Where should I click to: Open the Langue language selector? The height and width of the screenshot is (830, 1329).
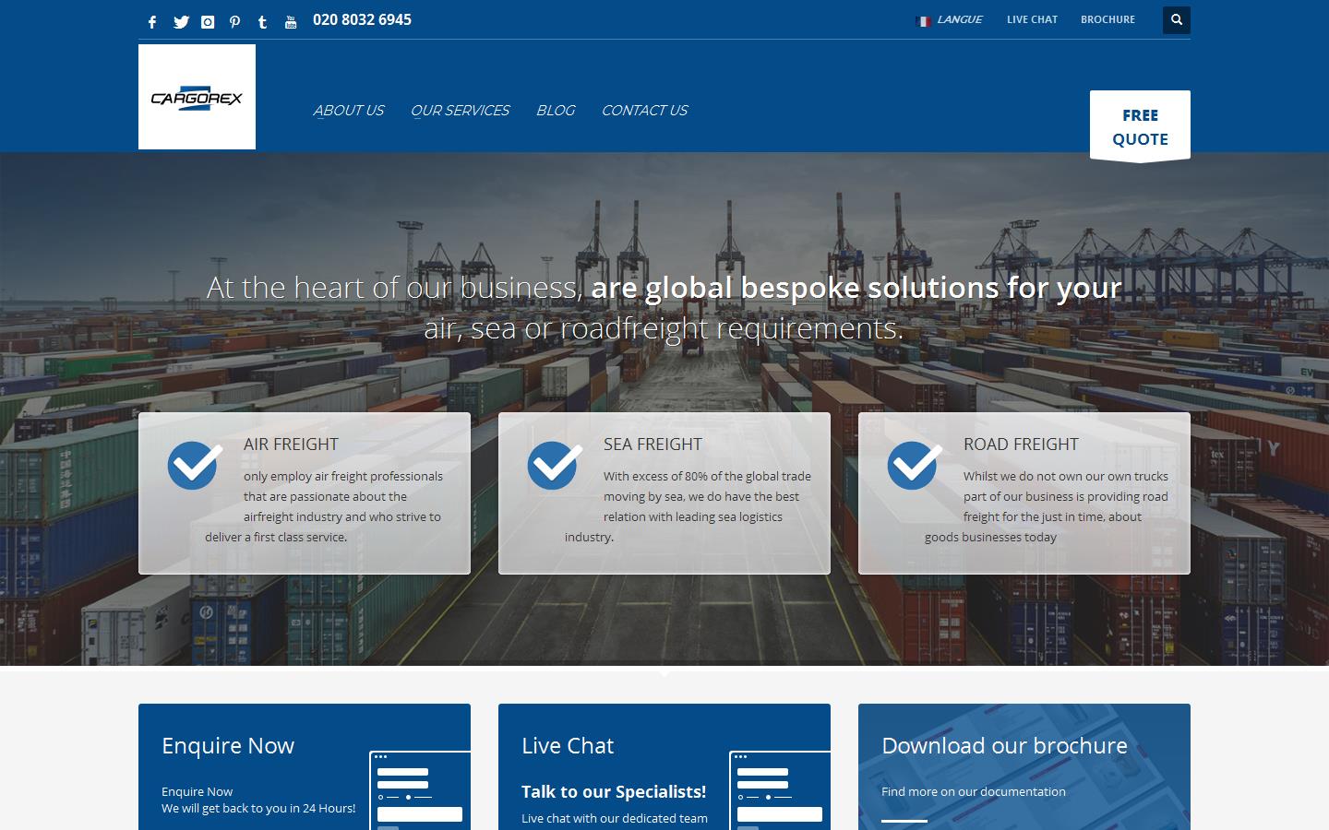[949, 19]
